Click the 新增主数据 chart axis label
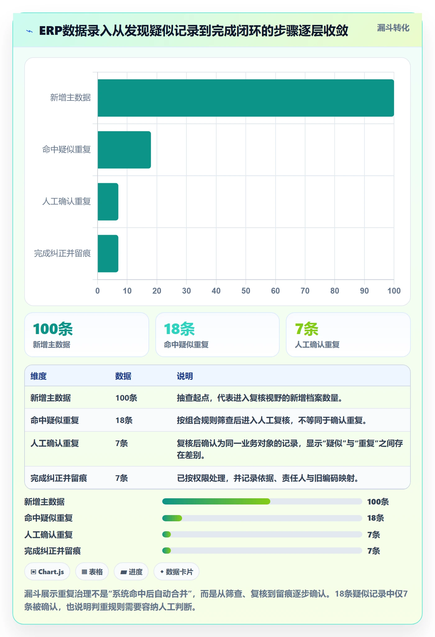The width and height of the screenshot is (435, 637). [71, 98]
